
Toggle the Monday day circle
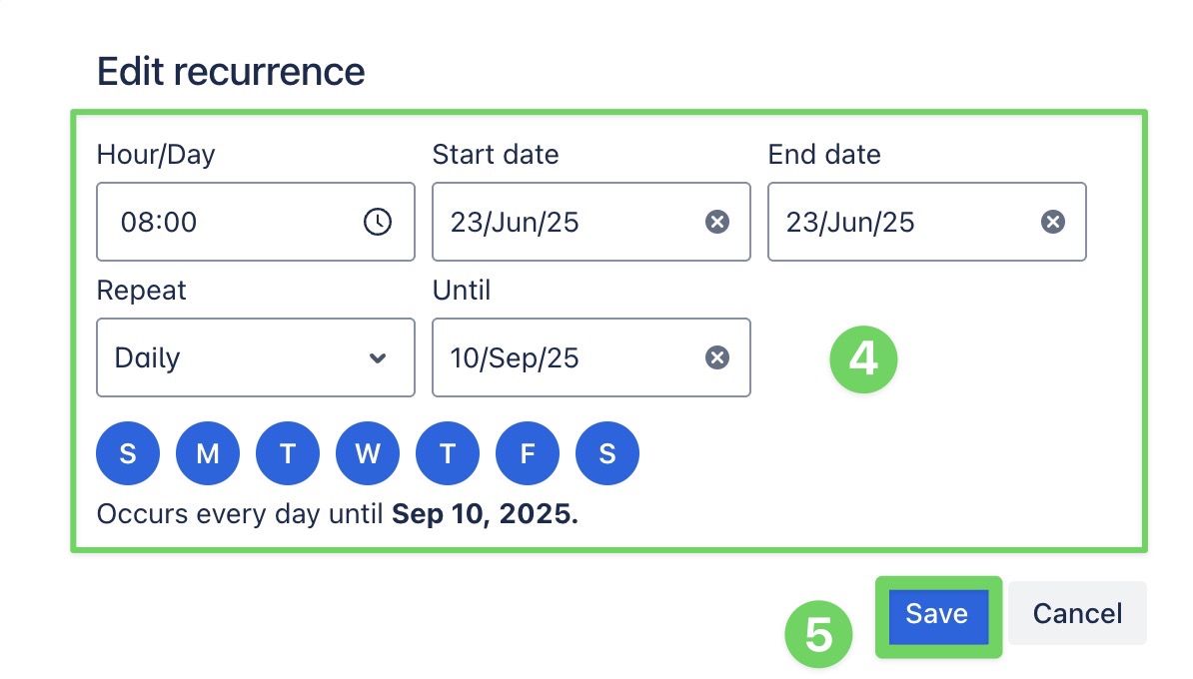[x=208, y=454]
